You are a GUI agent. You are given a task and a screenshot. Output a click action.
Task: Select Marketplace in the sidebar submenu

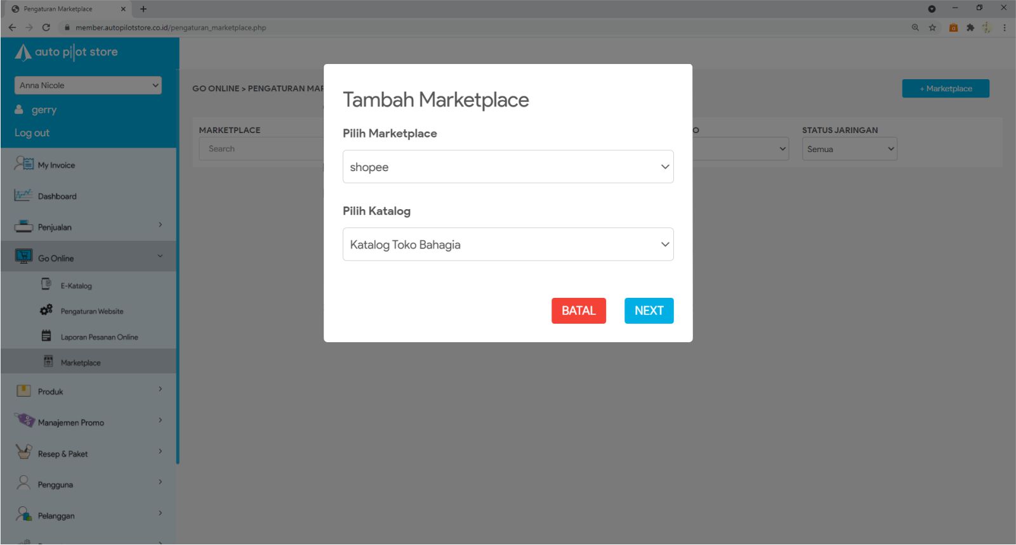point(81,362)
